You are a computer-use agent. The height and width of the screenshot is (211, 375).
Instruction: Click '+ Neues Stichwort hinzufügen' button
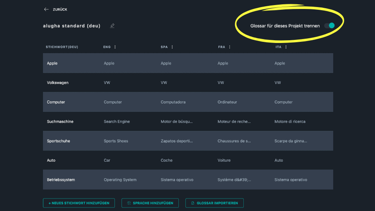tap(79, 203)
